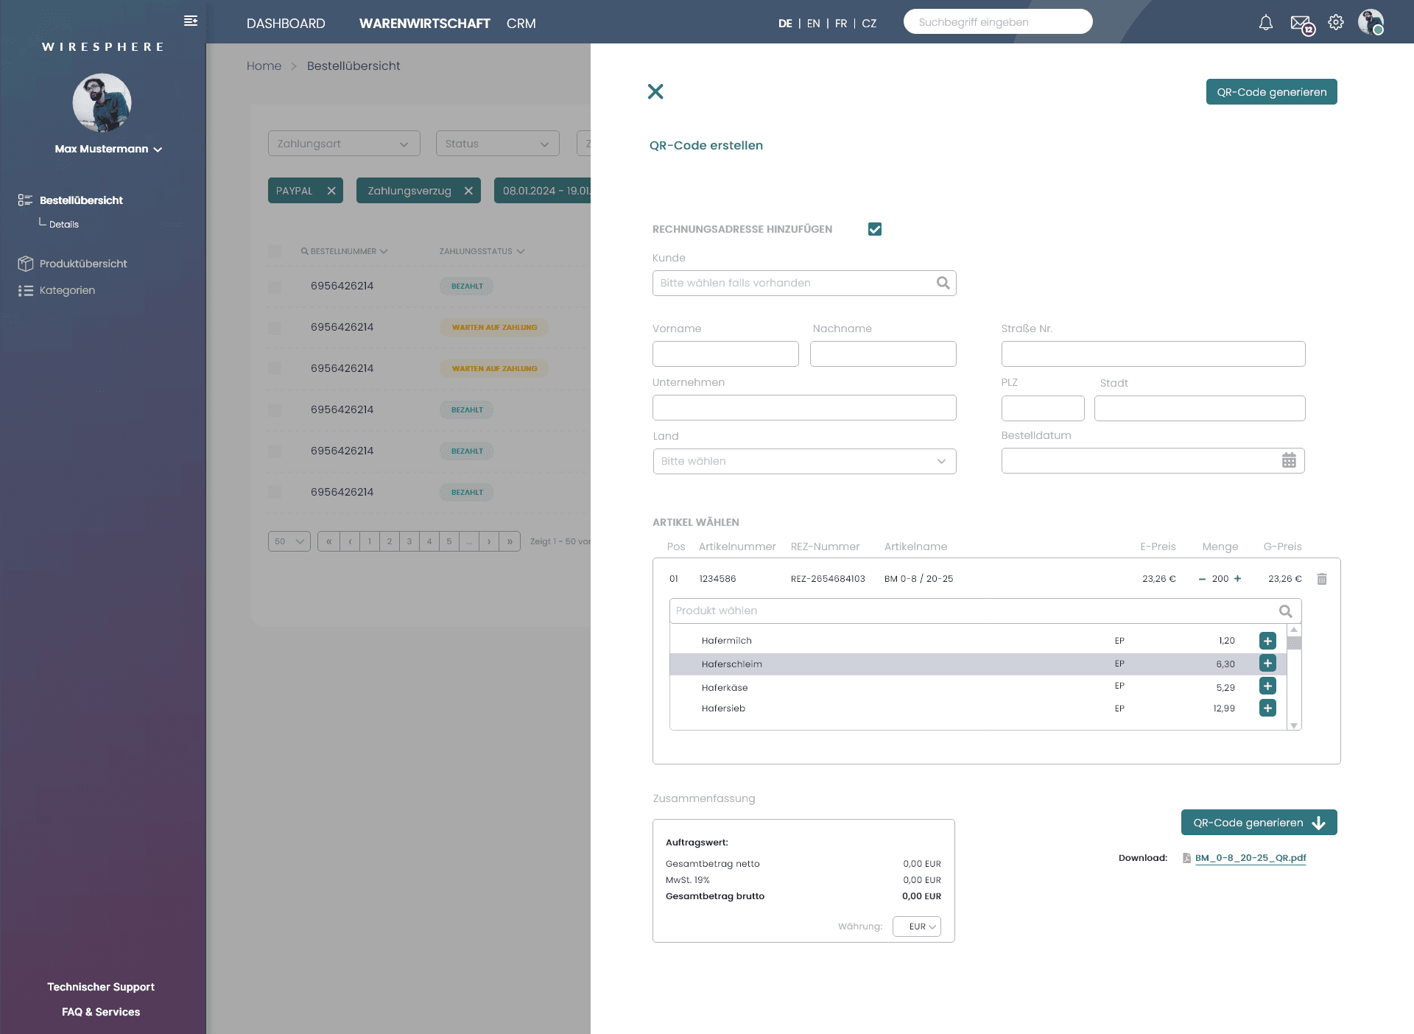The width and height of the screenshot is (1414, 1034).
Task: Open Produktübersicht in sidebar
Action: [83, 264]
